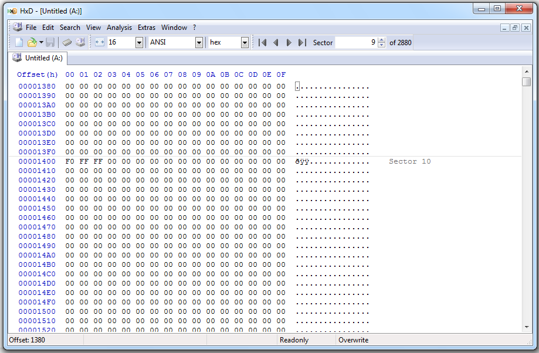
Task: Jump to the last sector
Action: (302, 43)
